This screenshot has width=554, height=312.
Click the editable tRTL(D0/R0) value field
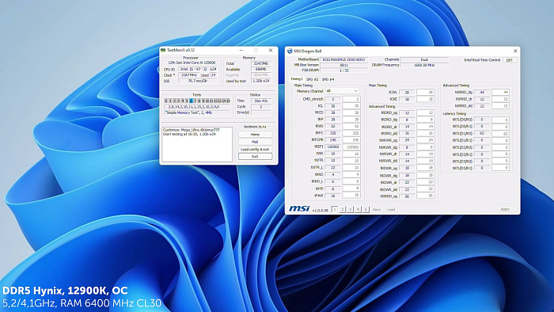click(500, 120)
